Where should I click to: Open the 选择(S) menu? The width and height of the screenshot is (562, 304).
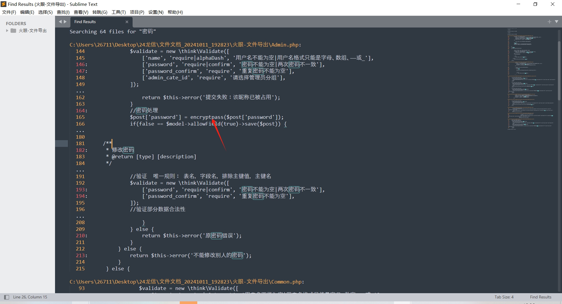click(x=45, y=12)
